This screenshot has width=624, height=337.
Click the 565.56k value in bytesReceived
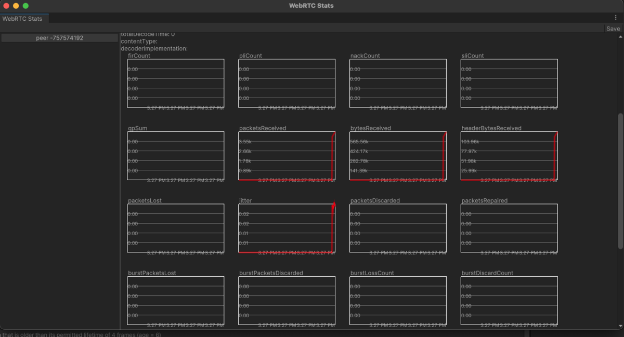tap(359, 142)
